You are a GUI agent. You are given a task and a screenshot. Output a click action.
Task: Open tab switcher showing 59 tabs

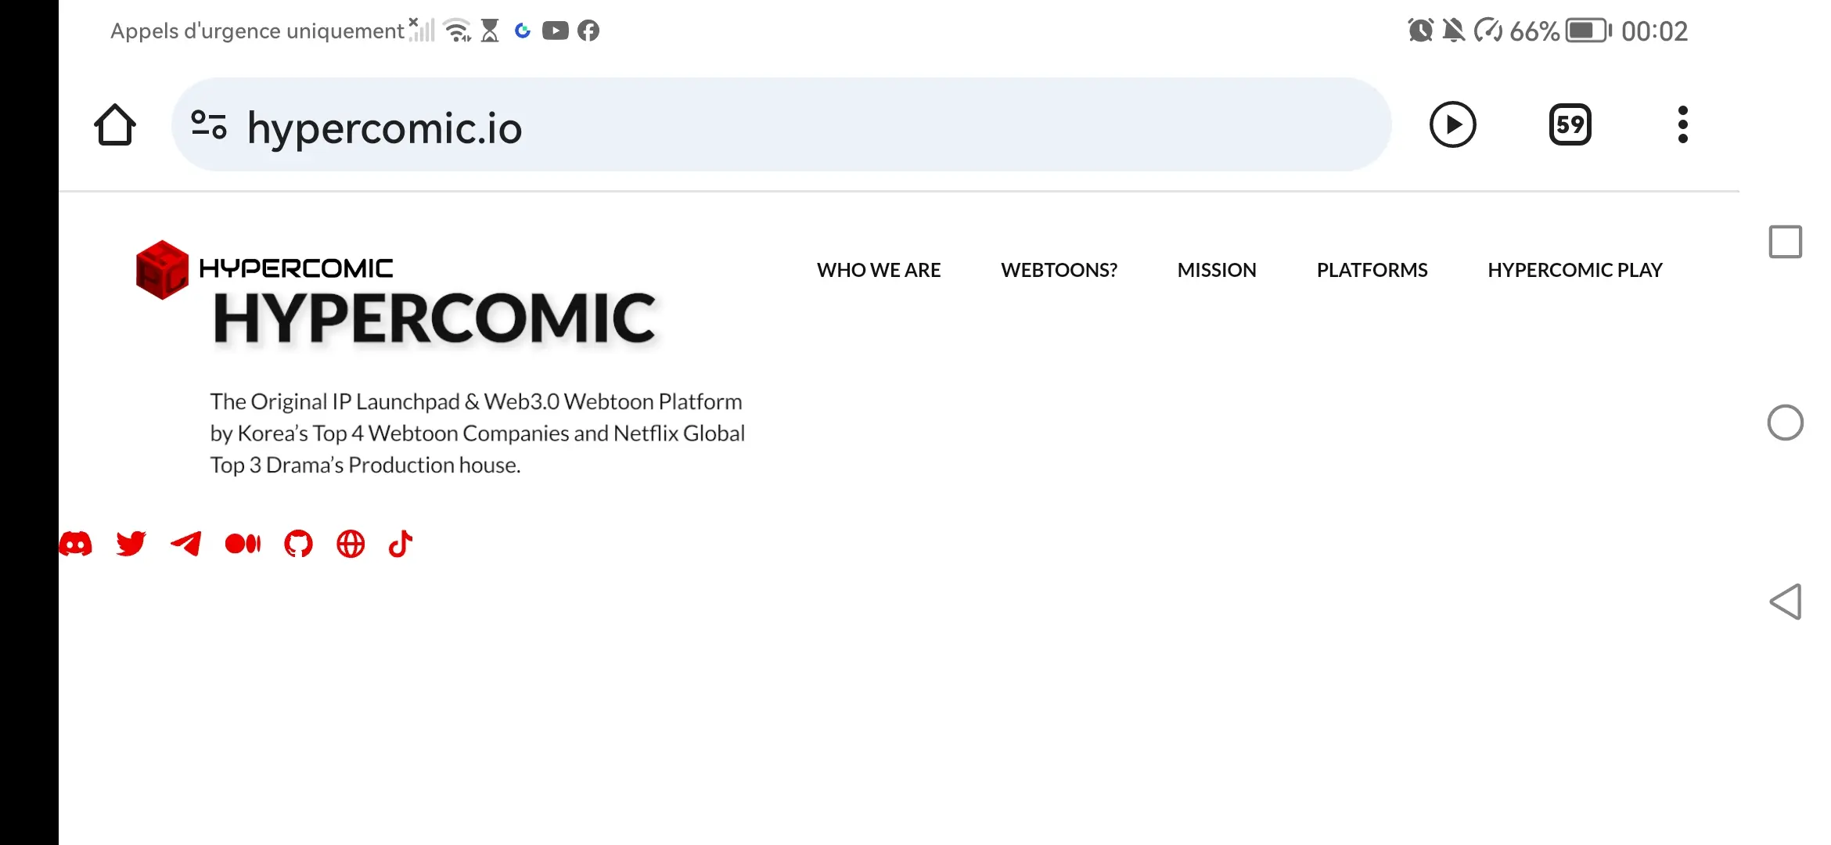(1570, 125)
